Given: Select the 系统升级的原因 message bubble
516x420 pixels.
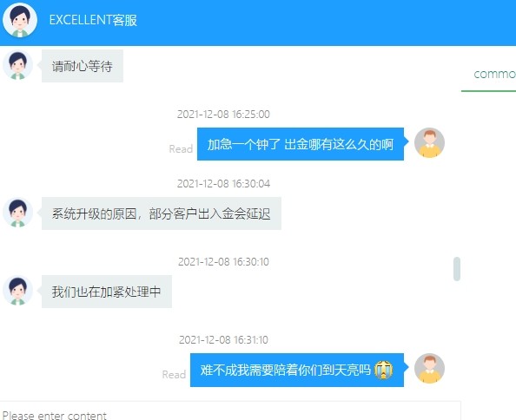Looking at the screenshot, I should click(162, 213).
